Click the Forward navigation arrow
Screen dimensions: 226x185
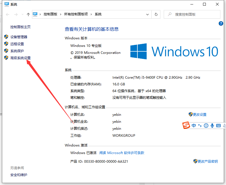click(16, 14)
